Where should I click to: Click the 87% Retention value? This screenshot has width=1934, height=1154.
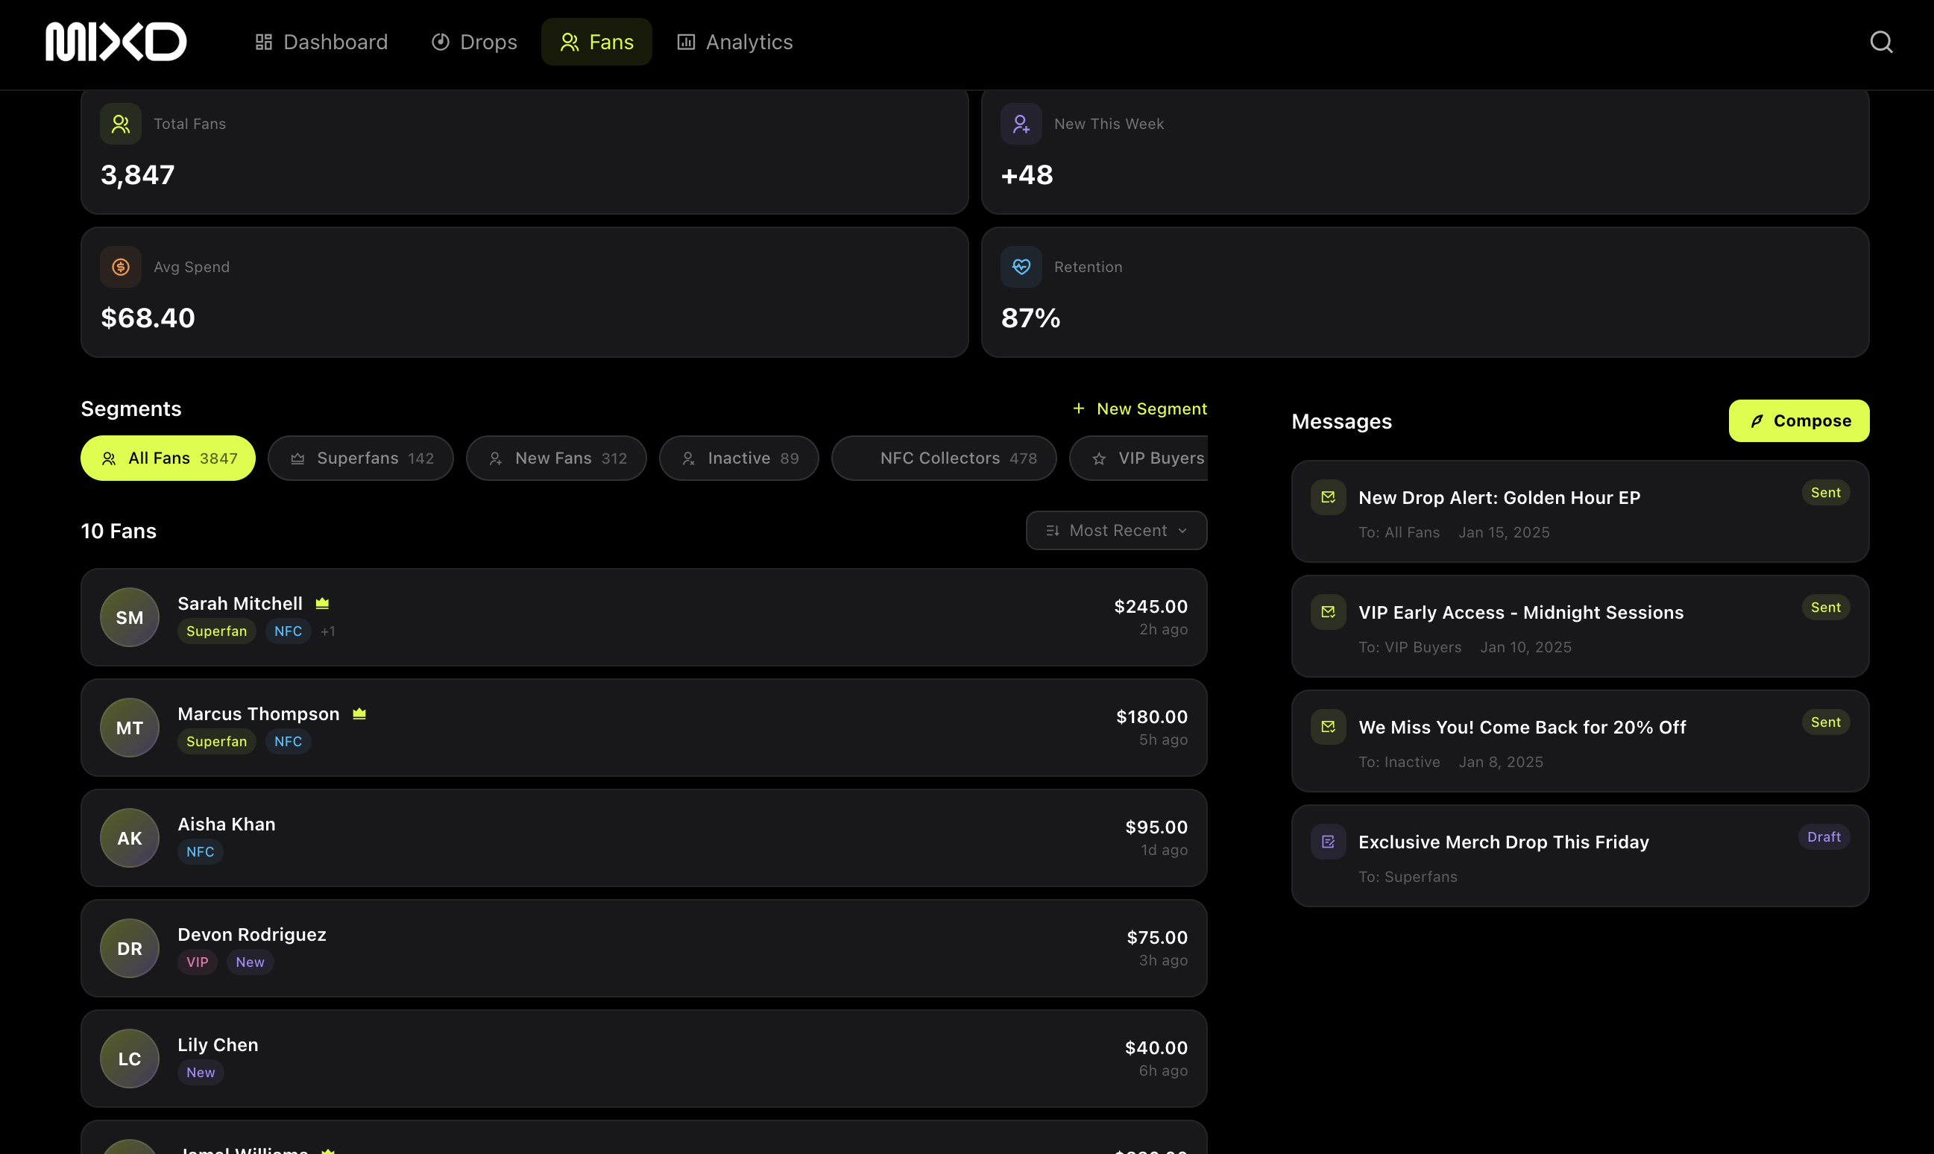pyautogui.click(x=1030, y=318)
